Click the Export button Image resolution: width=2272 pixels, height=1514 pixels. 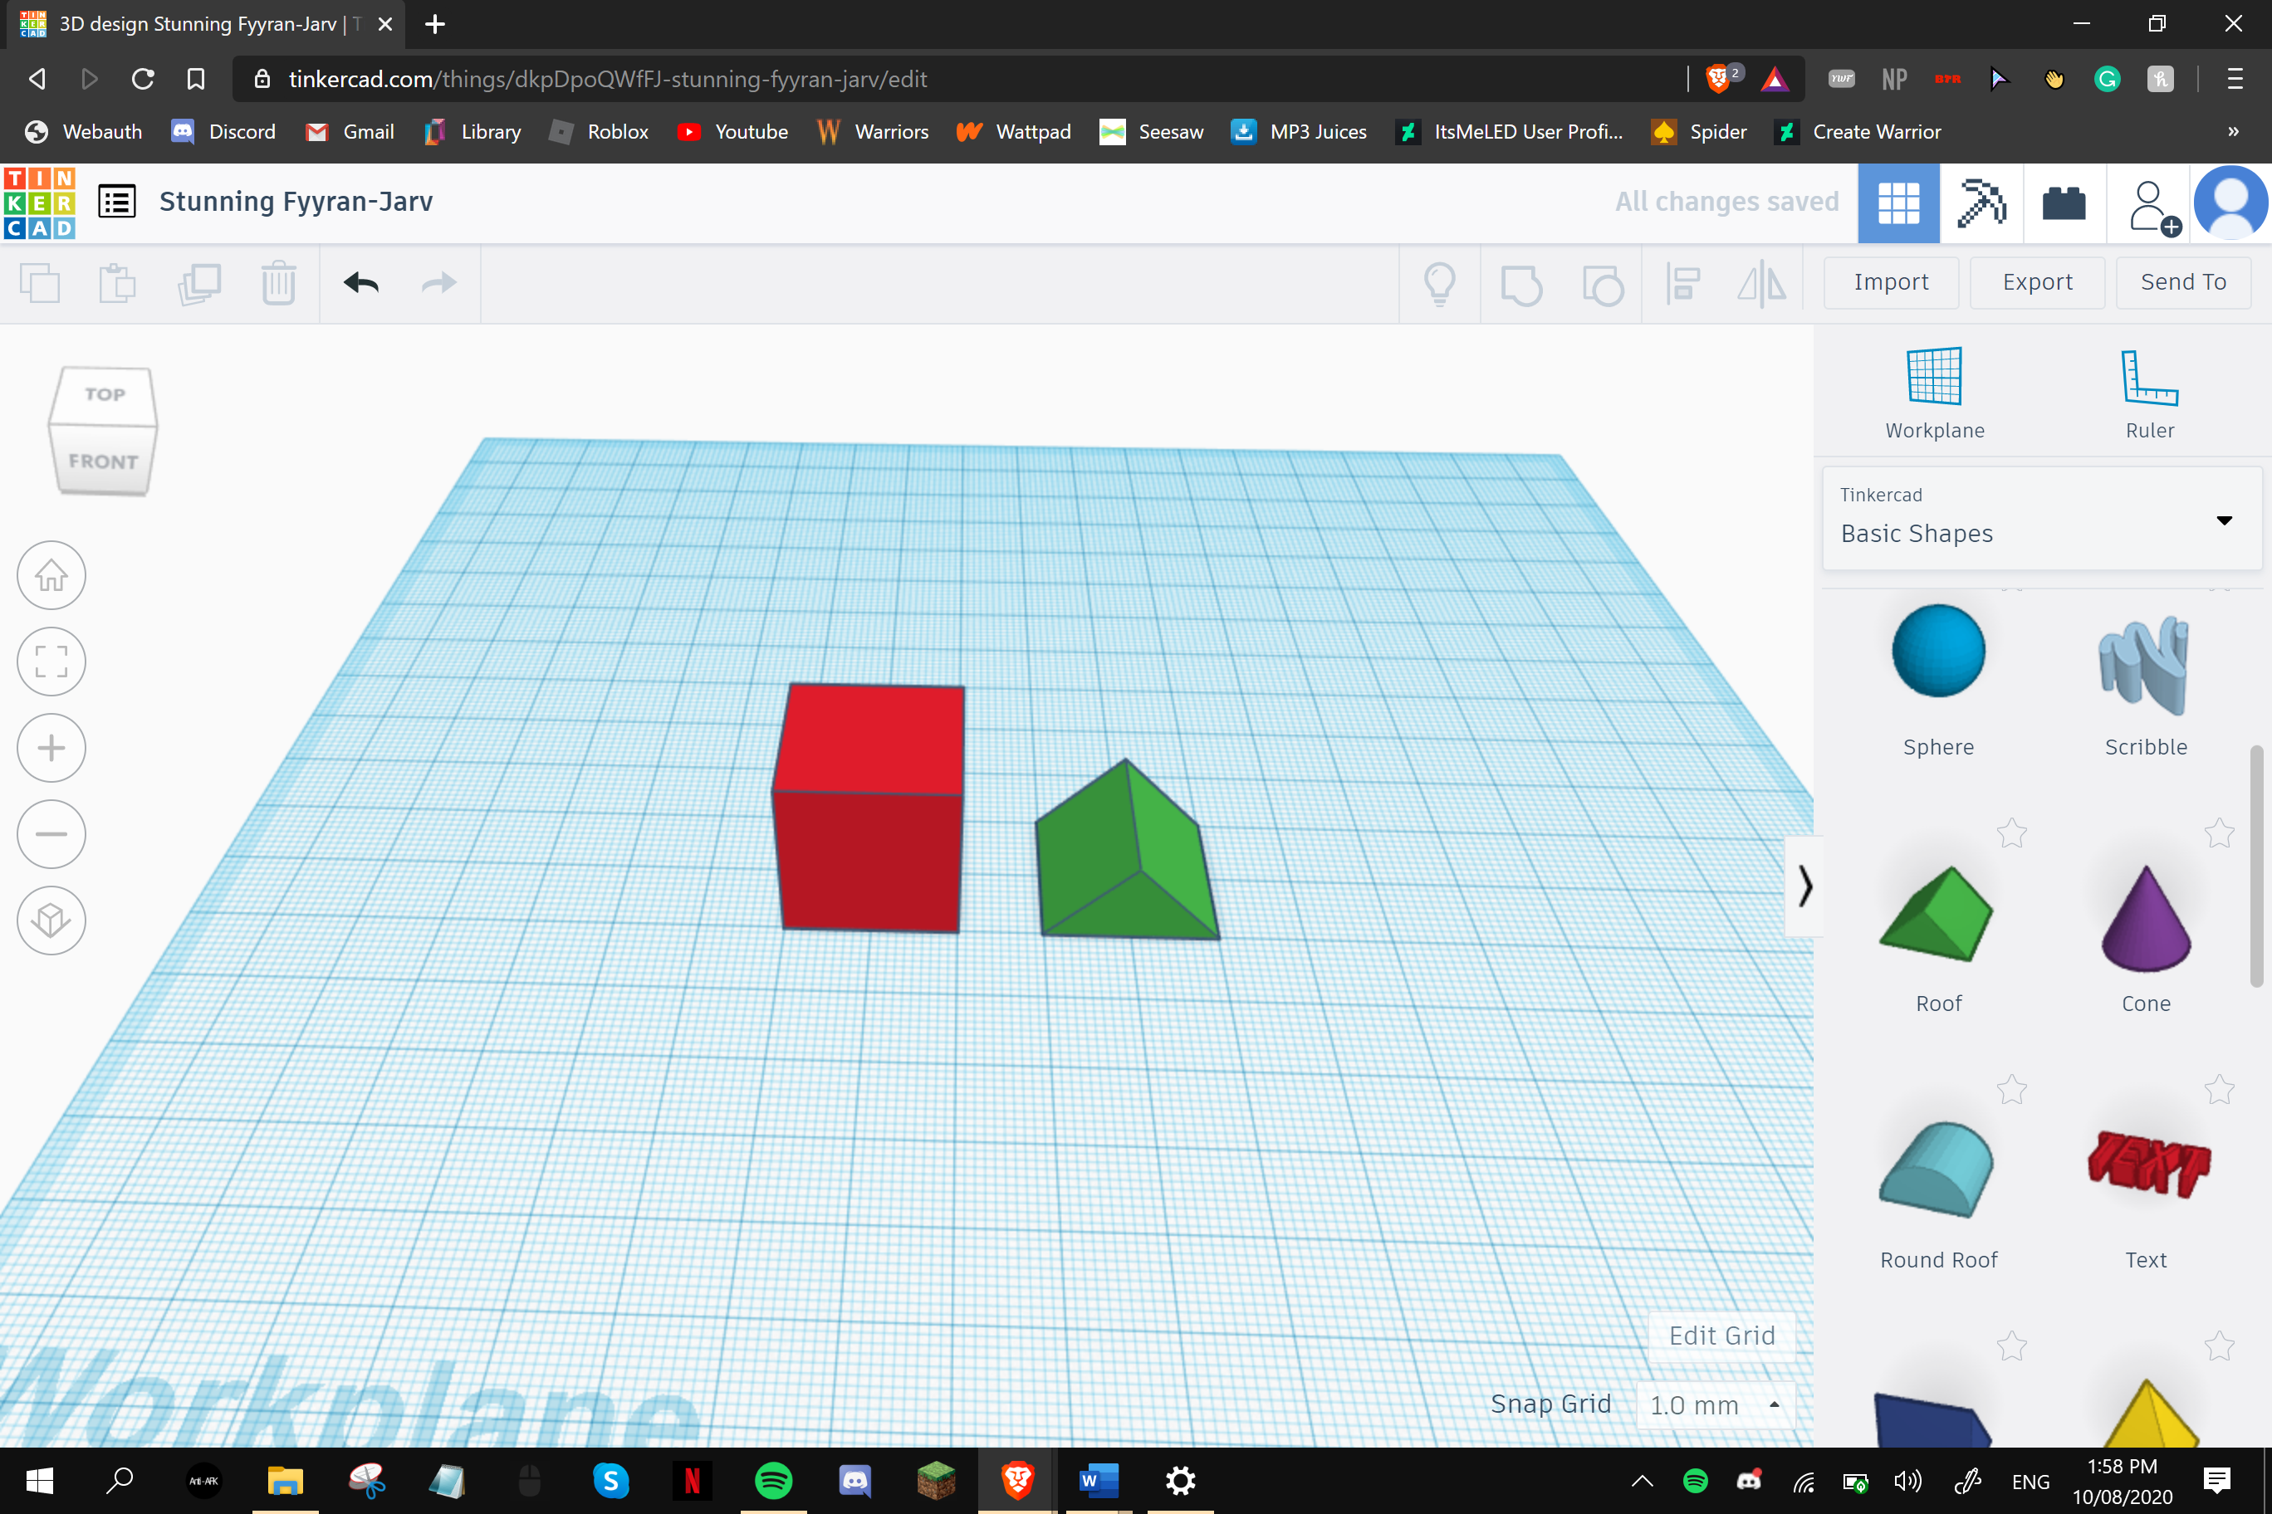pyautogui.click(x=2037, y=282)
